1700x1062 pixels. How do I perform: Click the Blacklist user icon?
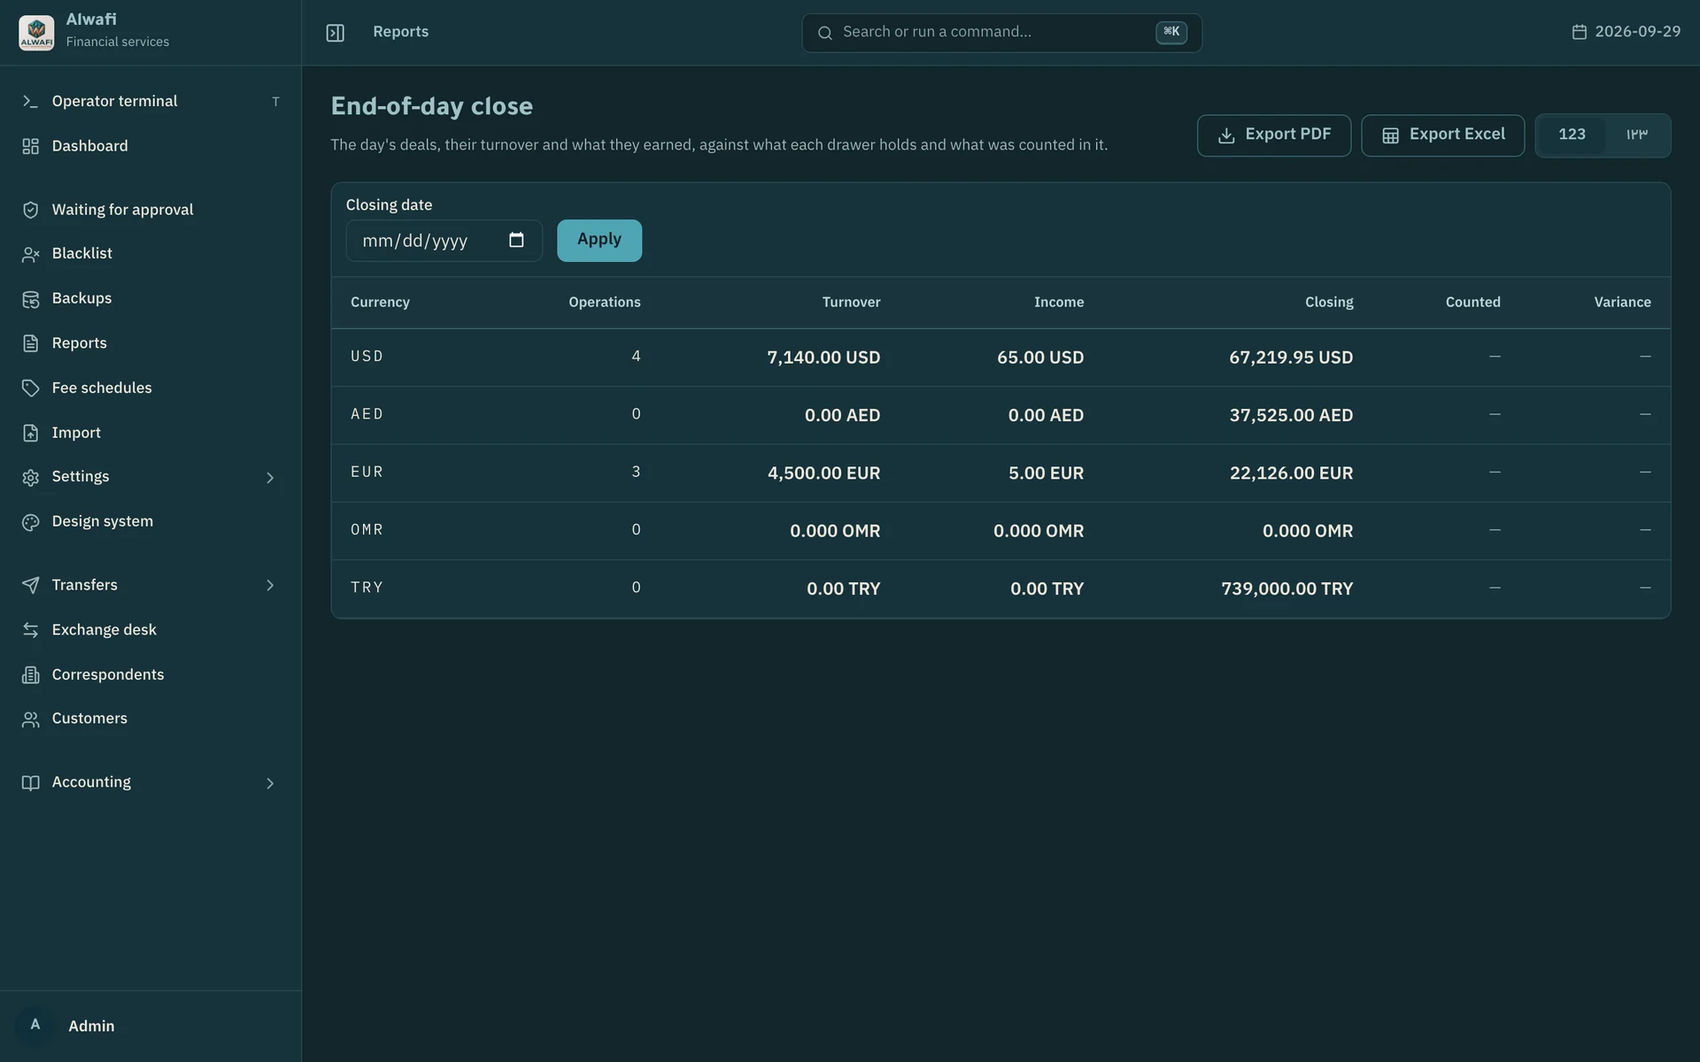click(x=30, y=254)
